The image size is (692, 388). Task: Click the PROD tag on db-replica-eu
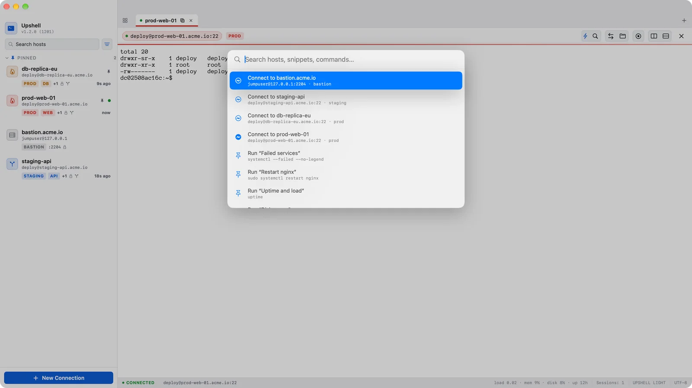point(30,84)
